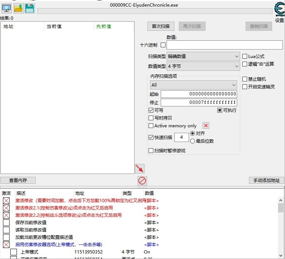Toggle activation box for 激活修改2.2 row
The image size is (285, 259).
click(x=6, y=215)
